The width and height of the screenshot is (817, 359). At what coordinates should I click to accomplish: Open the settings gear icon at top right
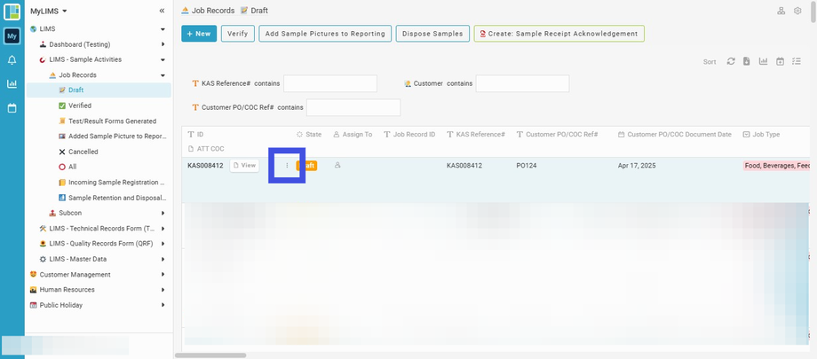[x=797, y=11]
